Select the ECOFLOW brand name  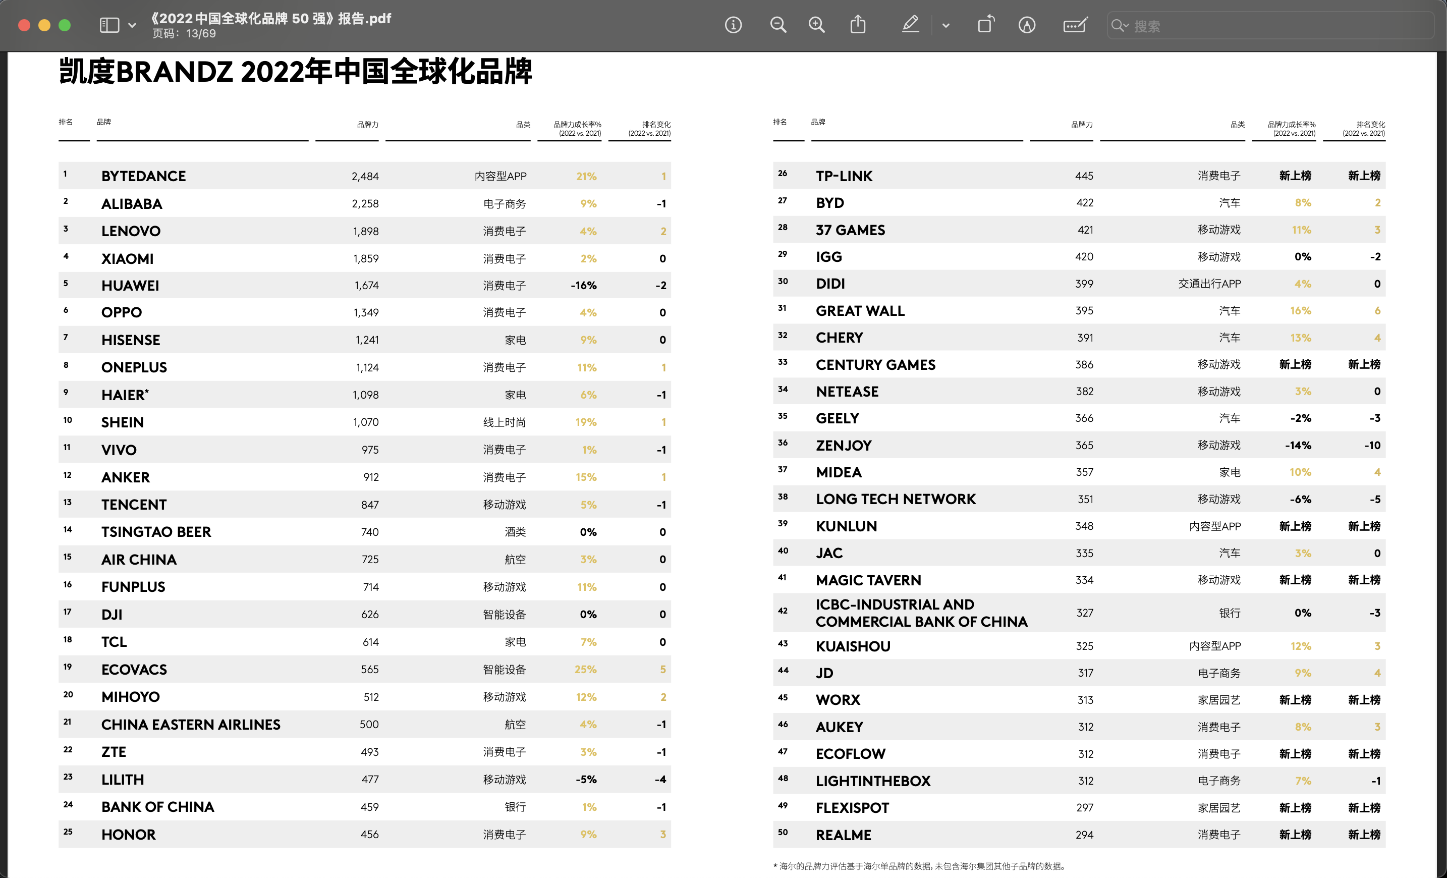(x=850, y=754)
